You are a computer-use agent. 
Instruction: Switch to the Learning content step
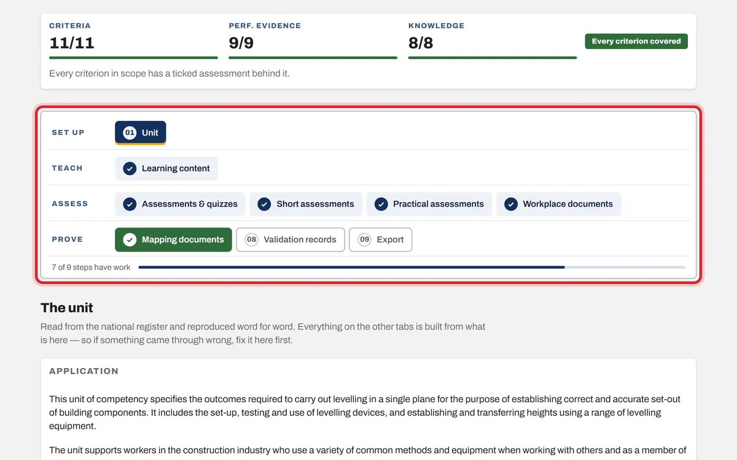coord(166,168)
